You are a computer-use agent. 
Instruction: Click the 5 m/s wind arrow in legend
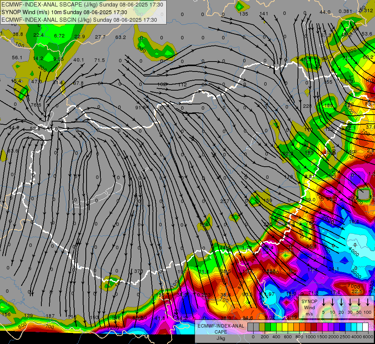[x=324, y=303]
